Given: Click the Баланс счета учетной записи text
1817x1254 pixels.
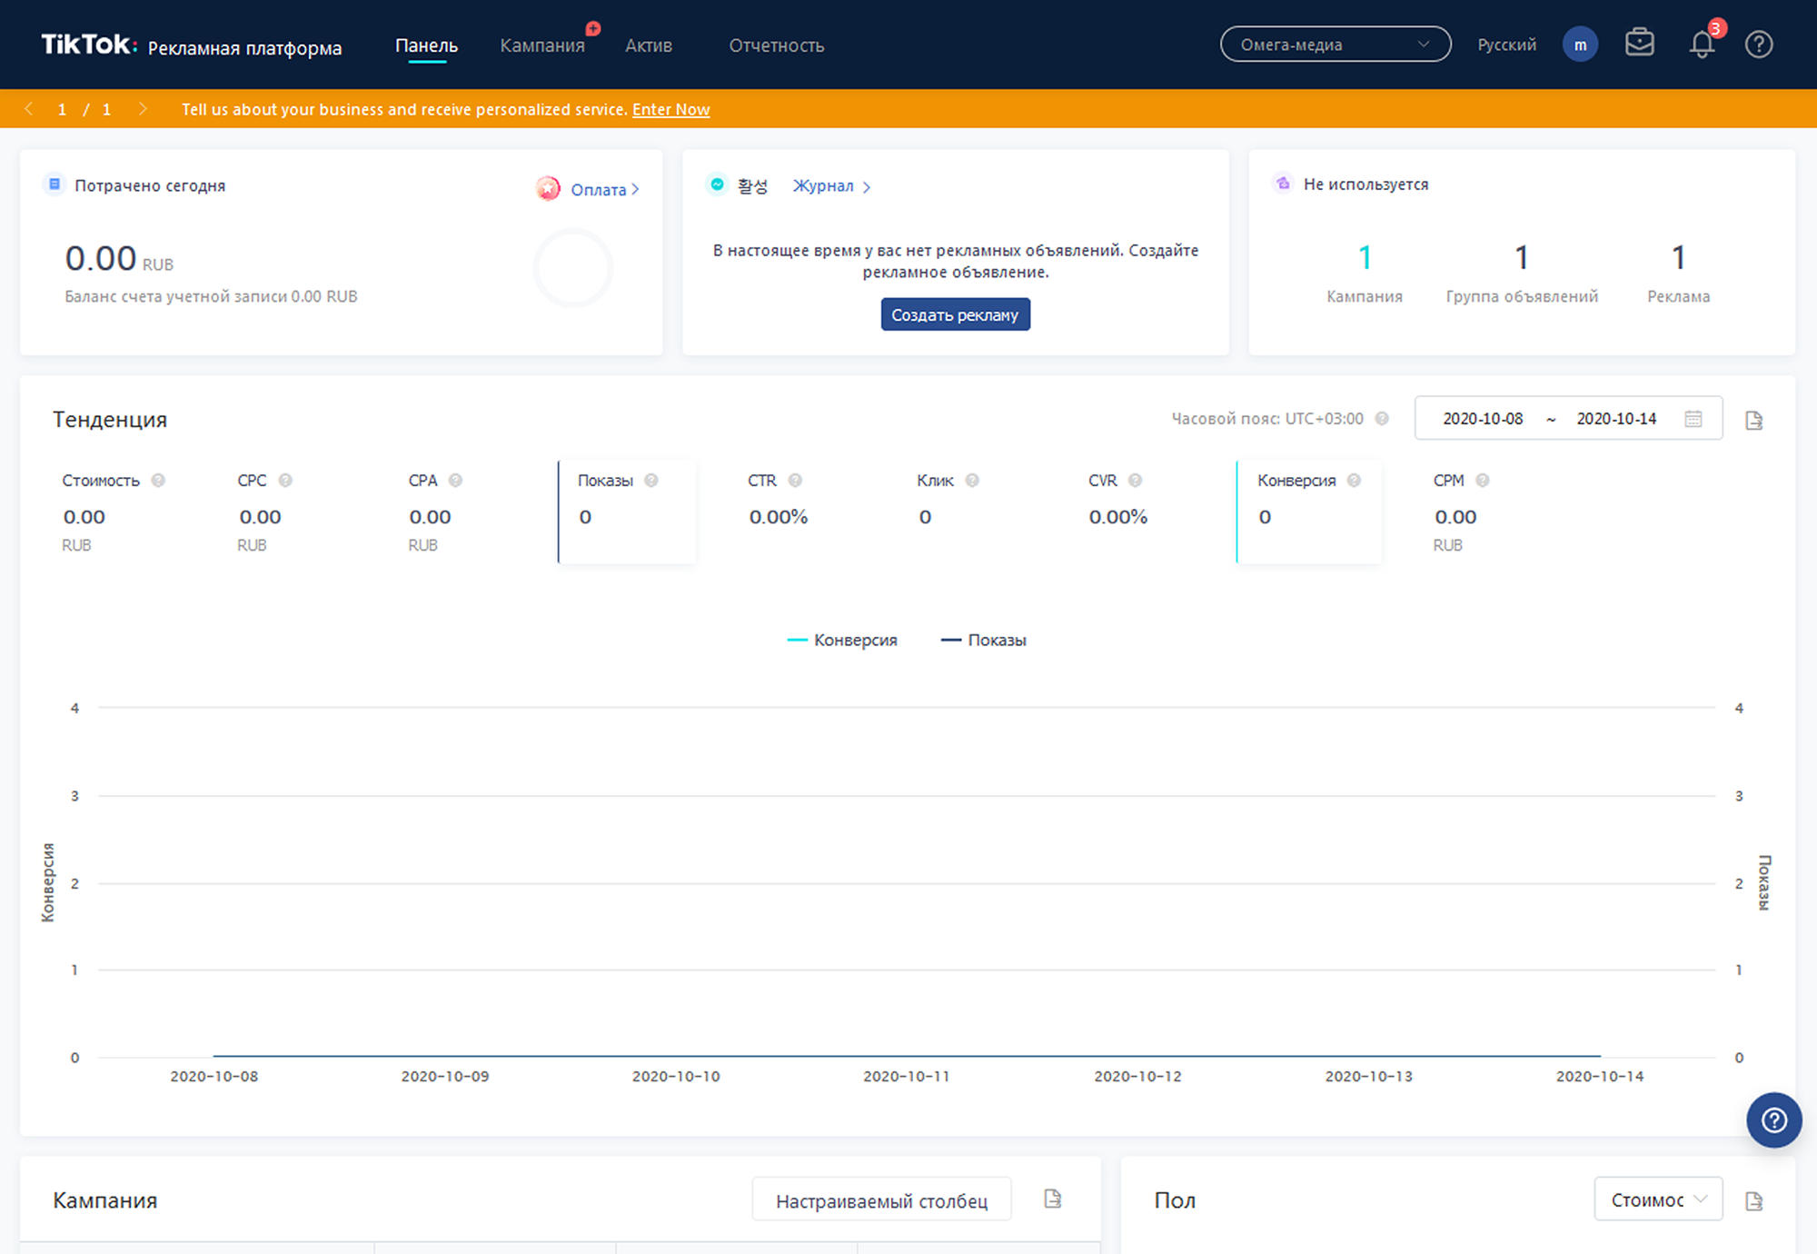Looking at the screenshot, I should click(x=211, y=296).
